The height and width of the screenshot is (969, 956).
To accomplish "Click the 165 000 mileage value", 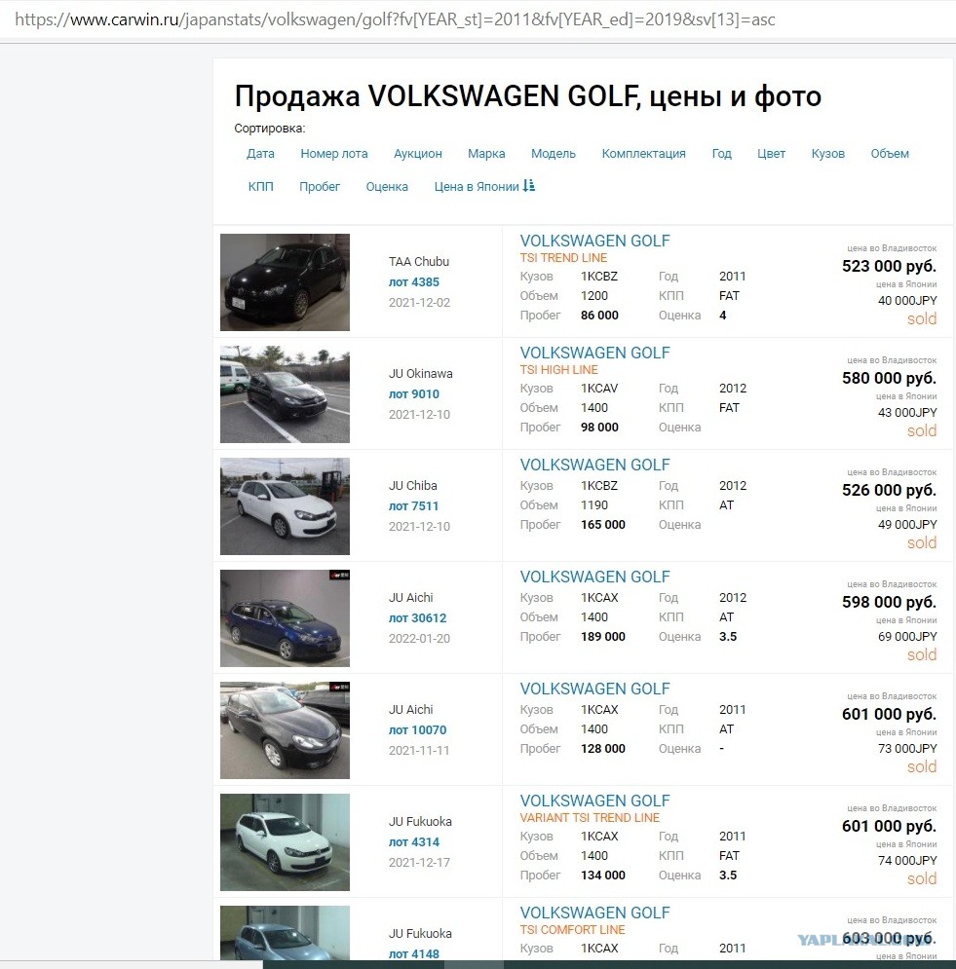I will pos(603,524).
